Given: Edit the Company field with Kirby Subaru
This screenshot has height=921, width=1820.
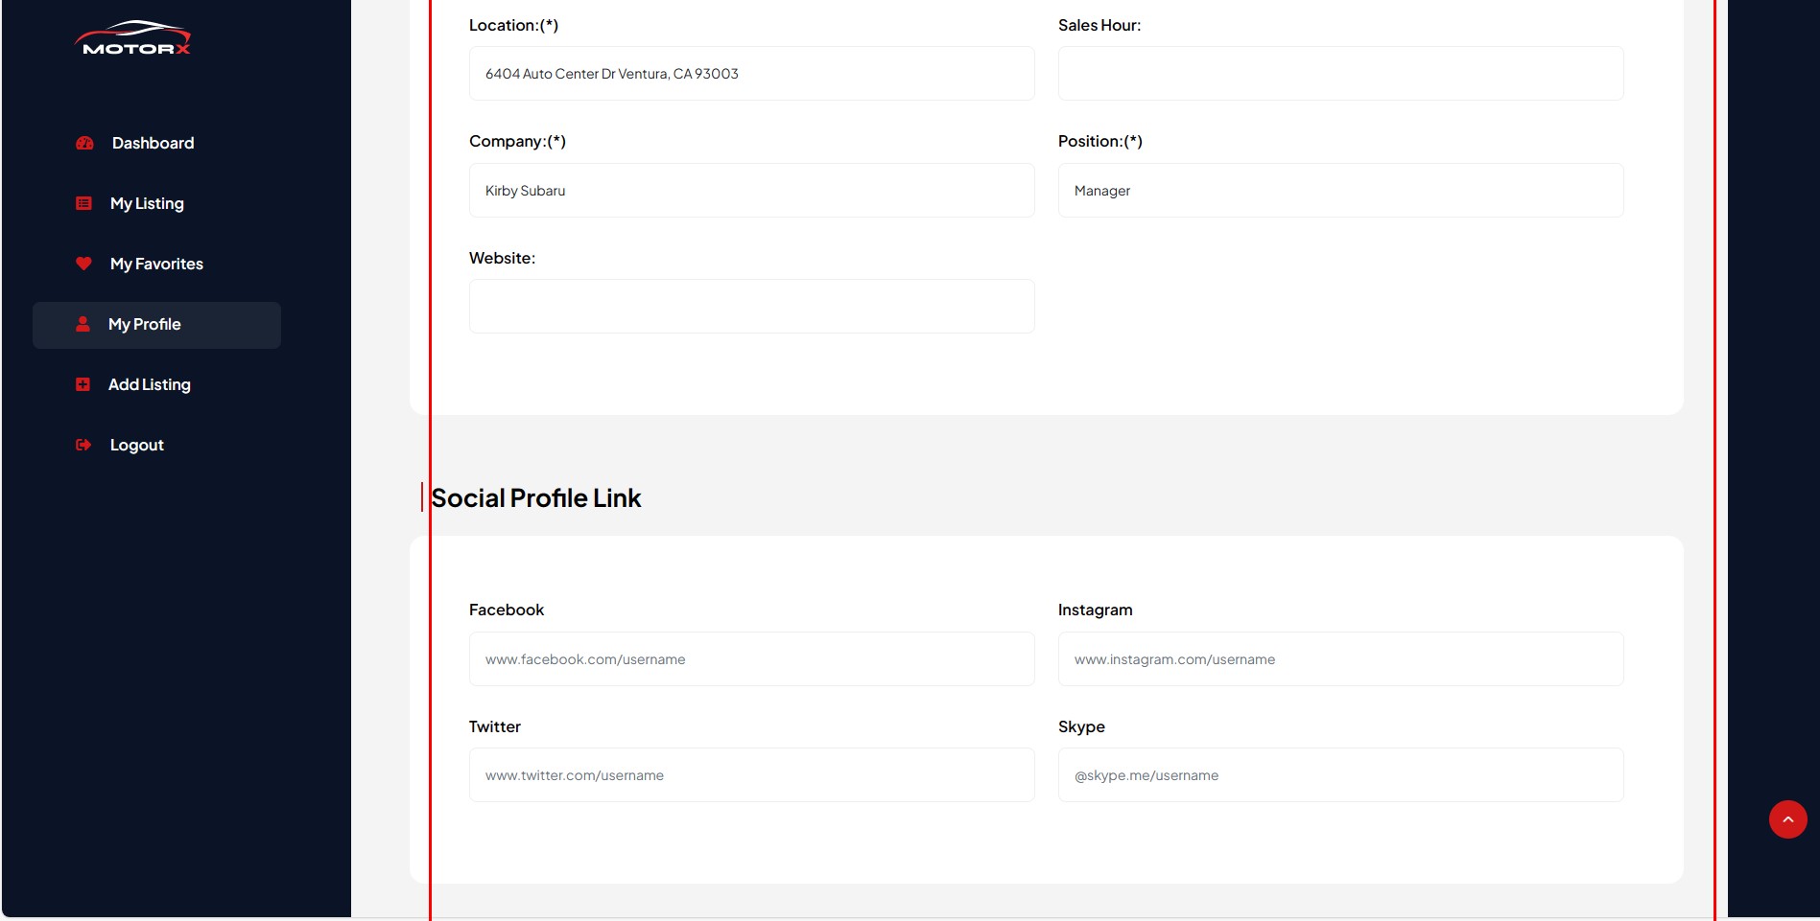Looking at the screenshot, I should (751, 191).
